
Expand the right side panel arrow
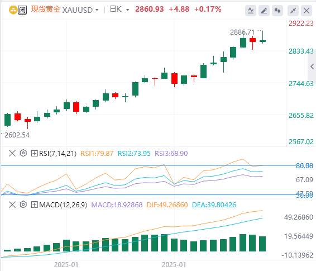pos(312,66)
